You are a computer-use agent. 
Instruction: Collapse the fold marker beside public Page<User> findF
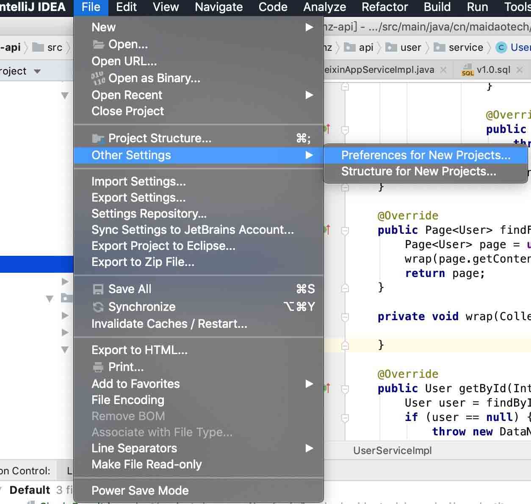(345, 231)
